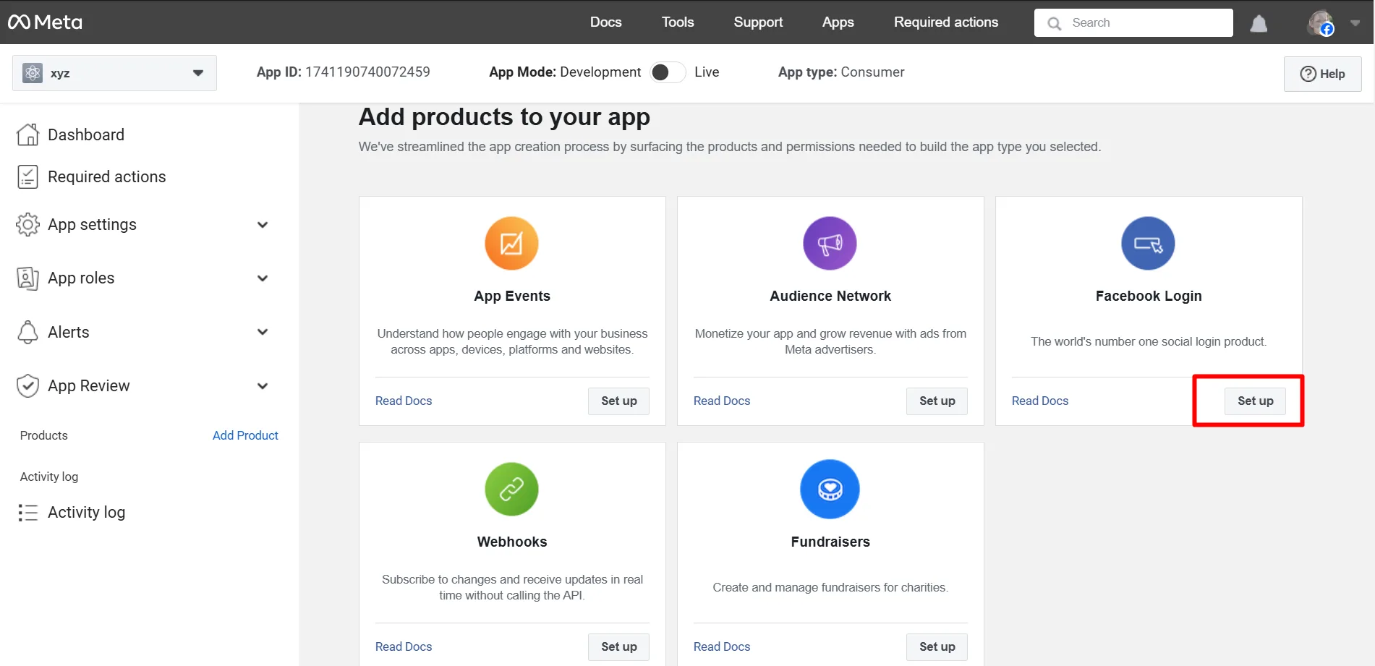Screen dimensions: 1375x666
Task: Click Set up for Fundraisers
Action: (x=937, y=647)
